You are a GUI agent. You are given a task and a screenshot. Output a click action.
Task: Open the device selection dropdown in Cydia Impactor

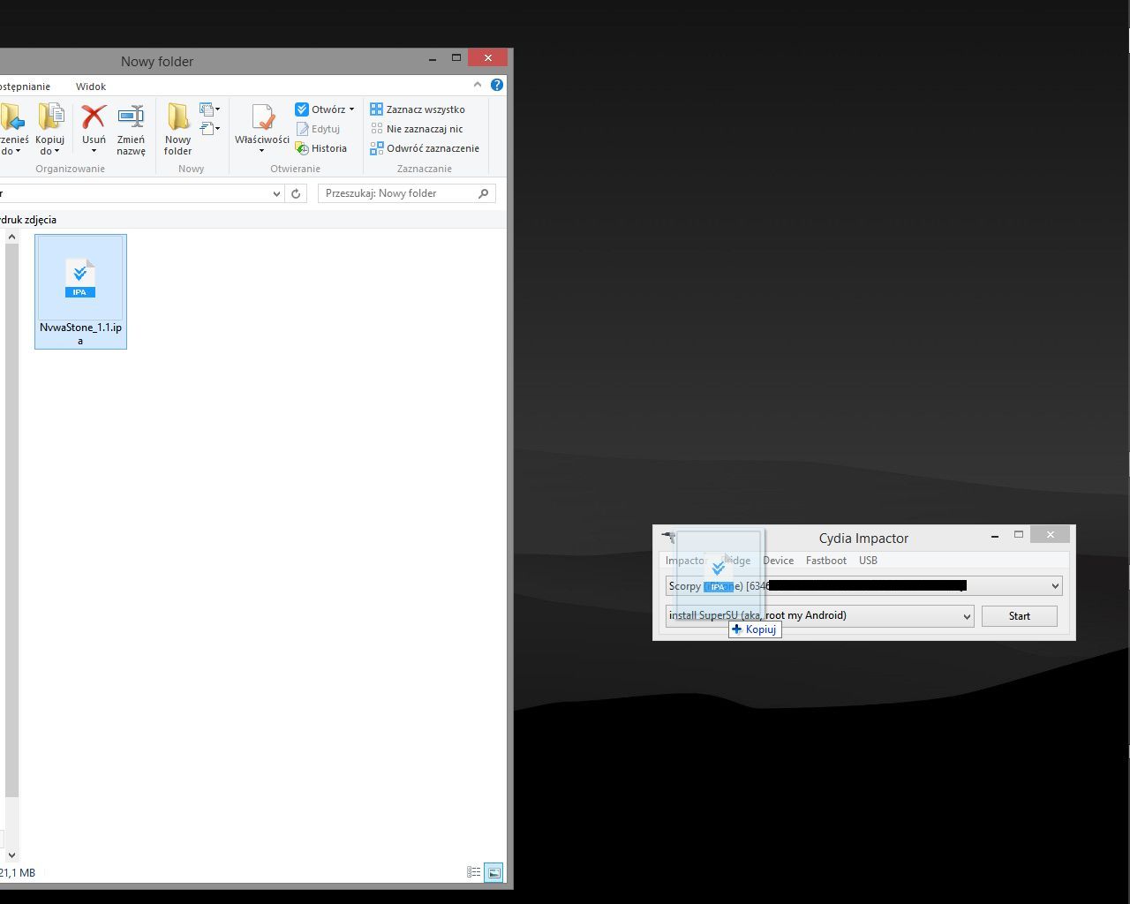tap(1054, 586)
